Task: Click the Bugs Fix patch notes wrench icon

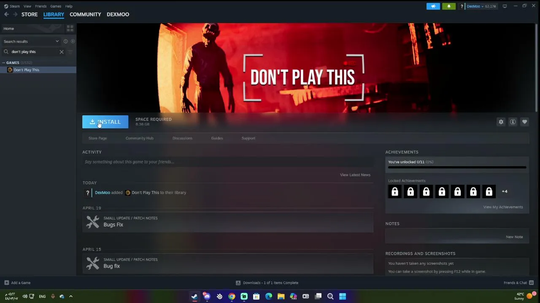Action: [93, 222]
